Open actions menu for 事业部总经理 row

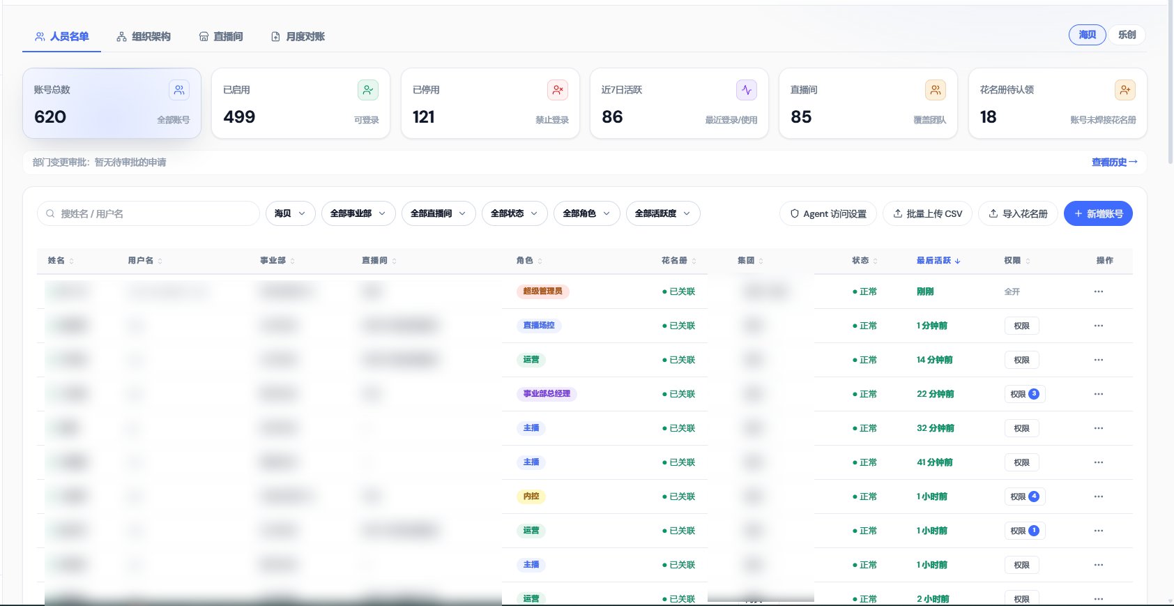pos(1099,394)
